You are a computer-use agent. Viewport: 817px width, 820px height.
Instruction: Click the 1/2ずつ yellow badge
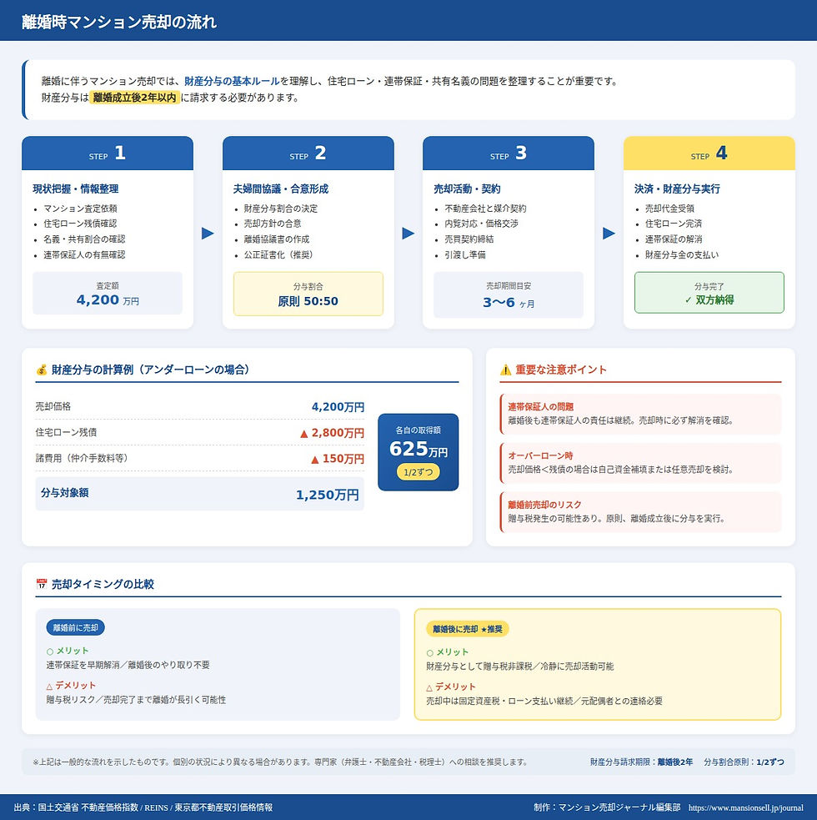point(419,472)
